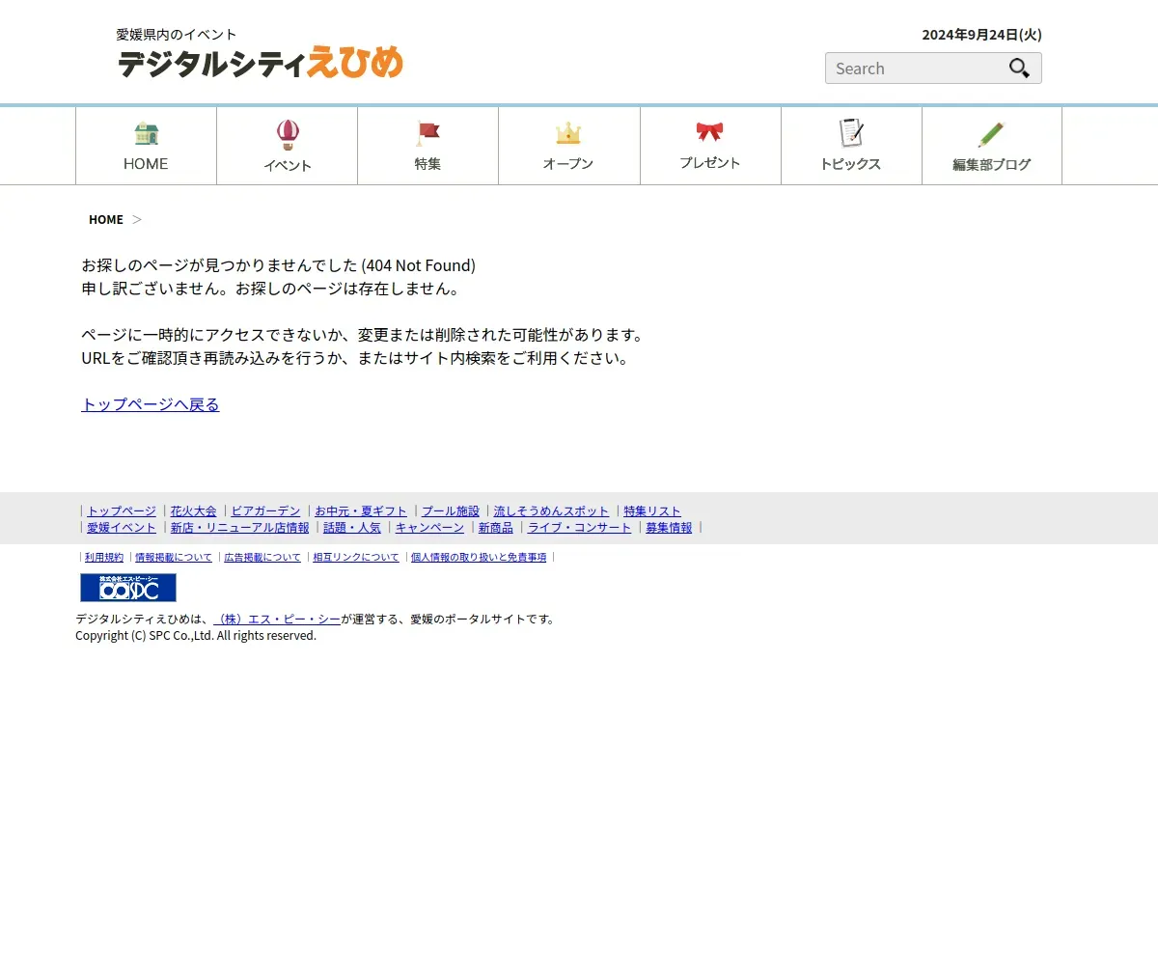Screen dimensions: 1158x965
Task: Open the 広告掲載について link
Action: pos(262,558)
